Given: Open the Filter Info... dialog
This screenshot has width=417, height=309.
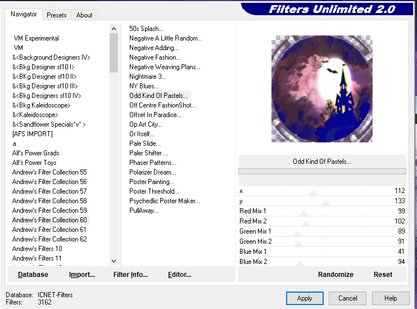Looking at the screenshot, I should point(130,275).
